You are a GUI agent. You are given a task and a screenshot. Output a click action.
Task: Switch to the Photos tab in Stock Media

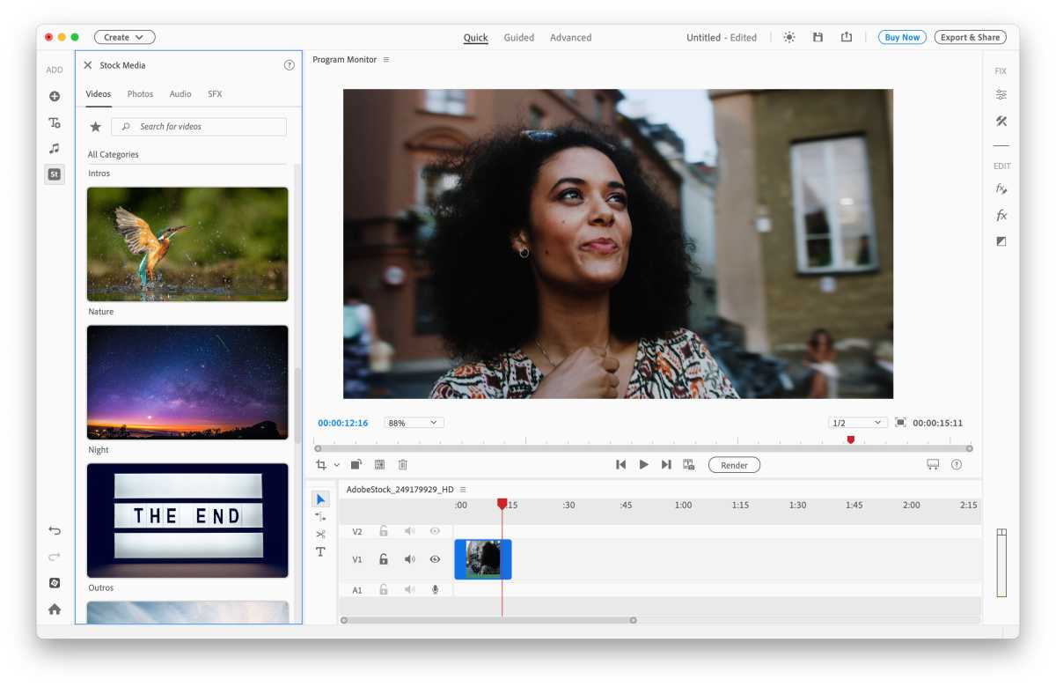(140, 93)
